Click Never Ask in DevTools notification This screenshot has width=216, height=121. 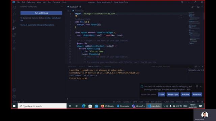197,94
